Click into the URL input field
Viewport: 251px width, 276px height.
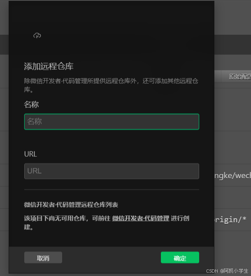point(112,171)
